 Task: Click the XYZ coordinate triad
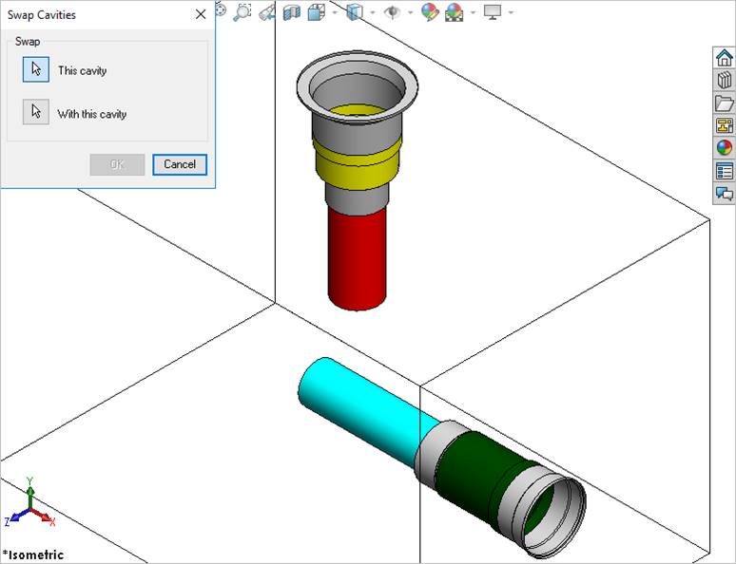coord(30,503)
